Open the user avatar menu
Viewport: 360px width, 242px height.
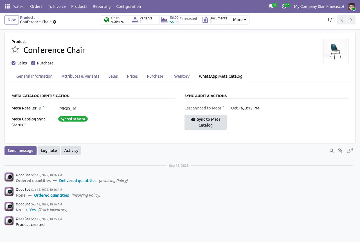(351, 6)
